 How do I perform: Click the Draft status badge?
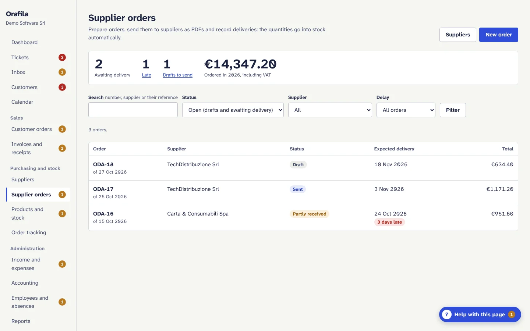(298, 165)
